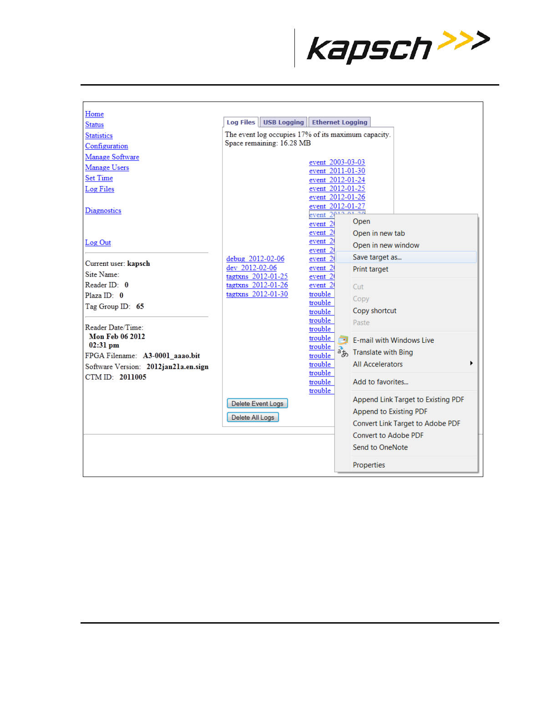The width and height of the screenshot is (557, 721).
Task: Choose Append Link Target to Existing PDF
Action: tap(408, 399)
